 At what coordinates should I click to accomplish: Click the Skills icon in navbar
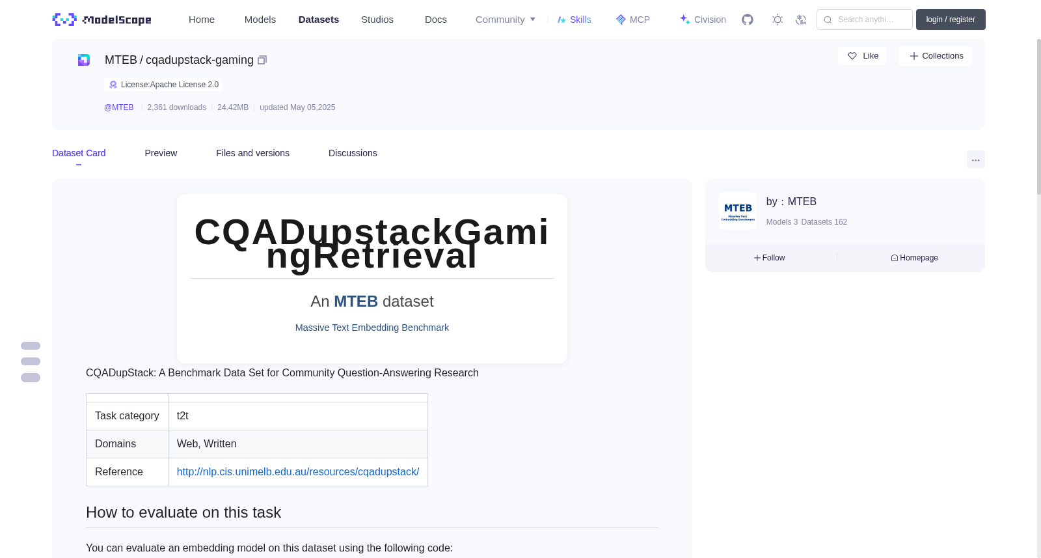pos(561,20)
